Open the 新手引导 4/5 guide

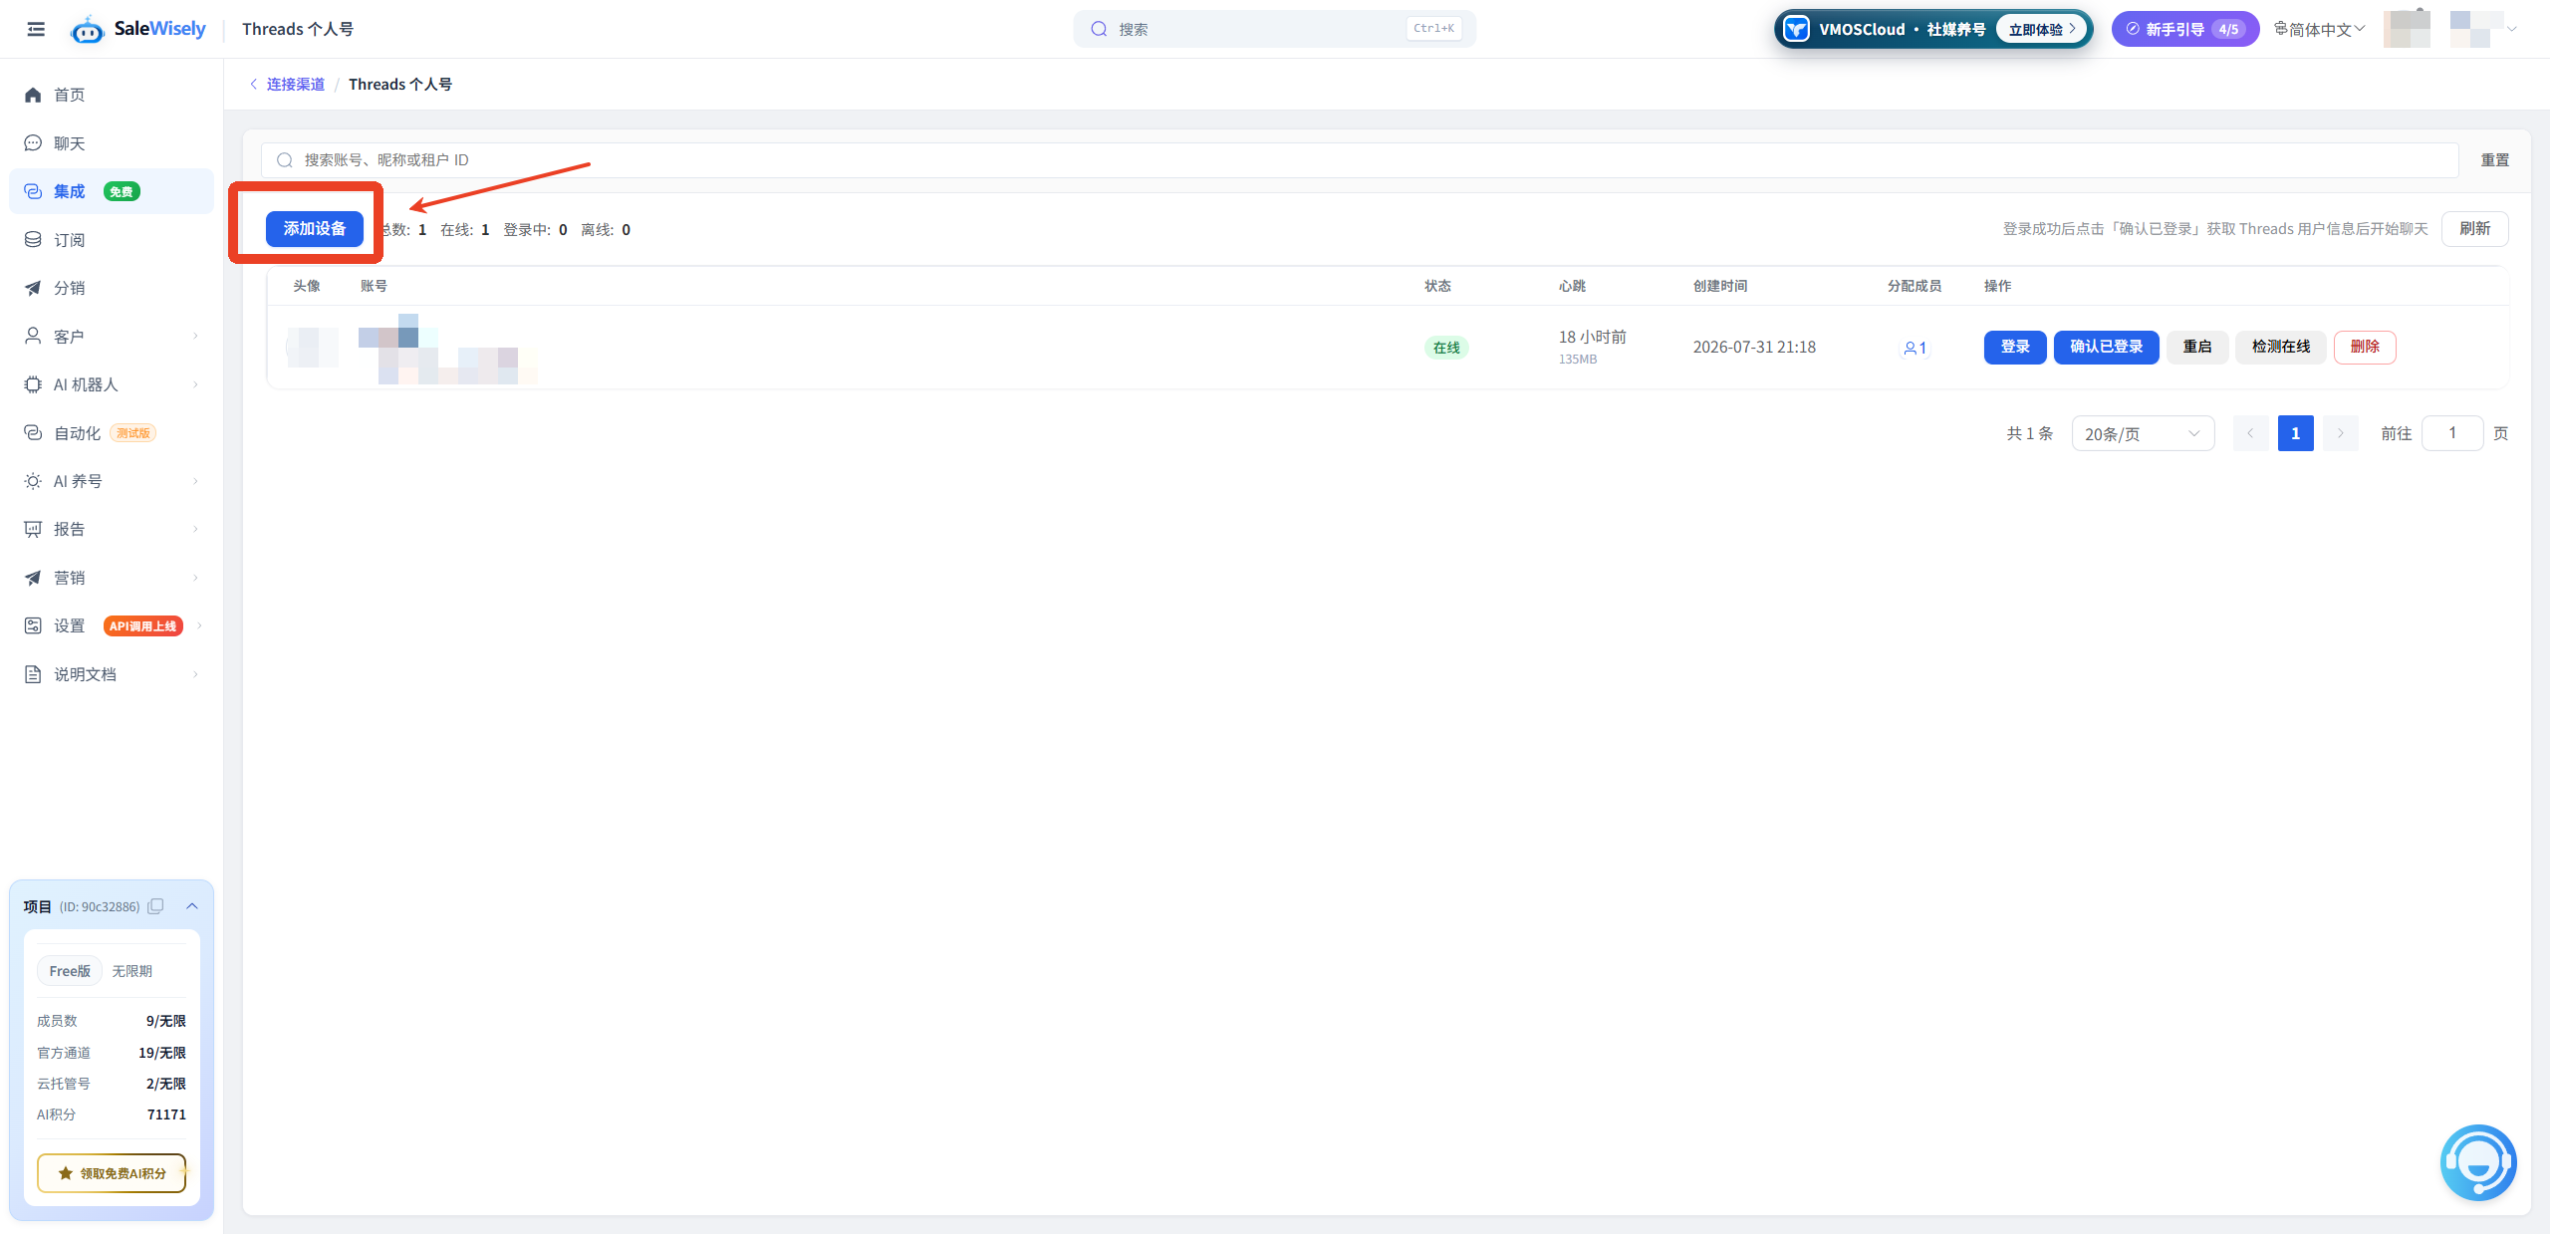coord(2184,29)
